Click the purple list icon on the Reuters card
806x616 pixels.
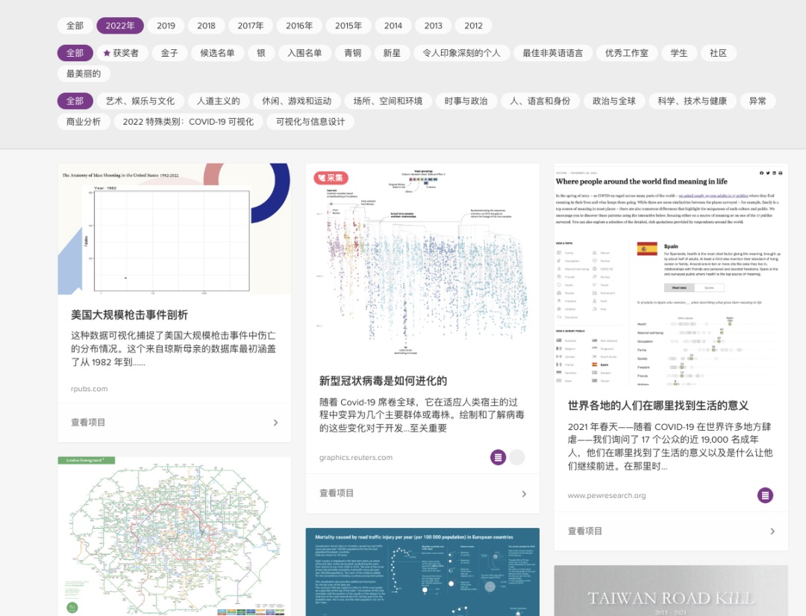point(498,457)
